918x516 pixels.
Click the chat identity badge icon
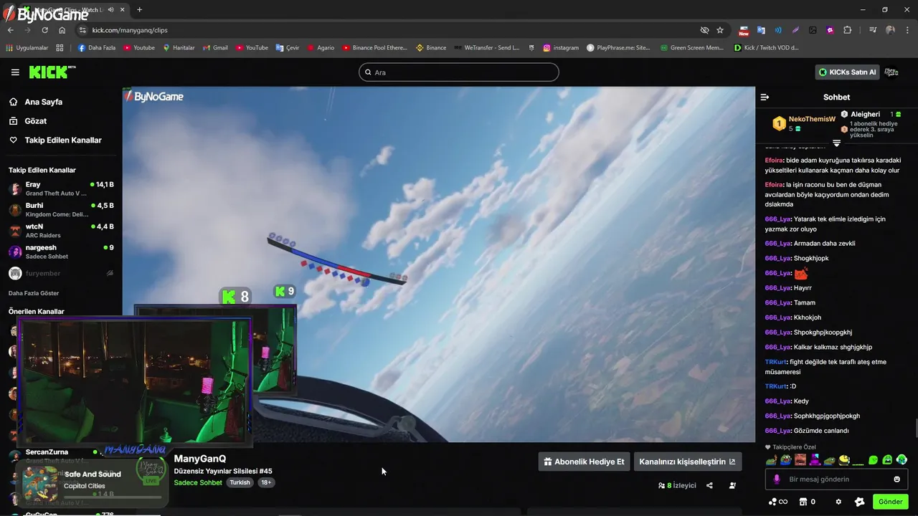tap(860, 502)
